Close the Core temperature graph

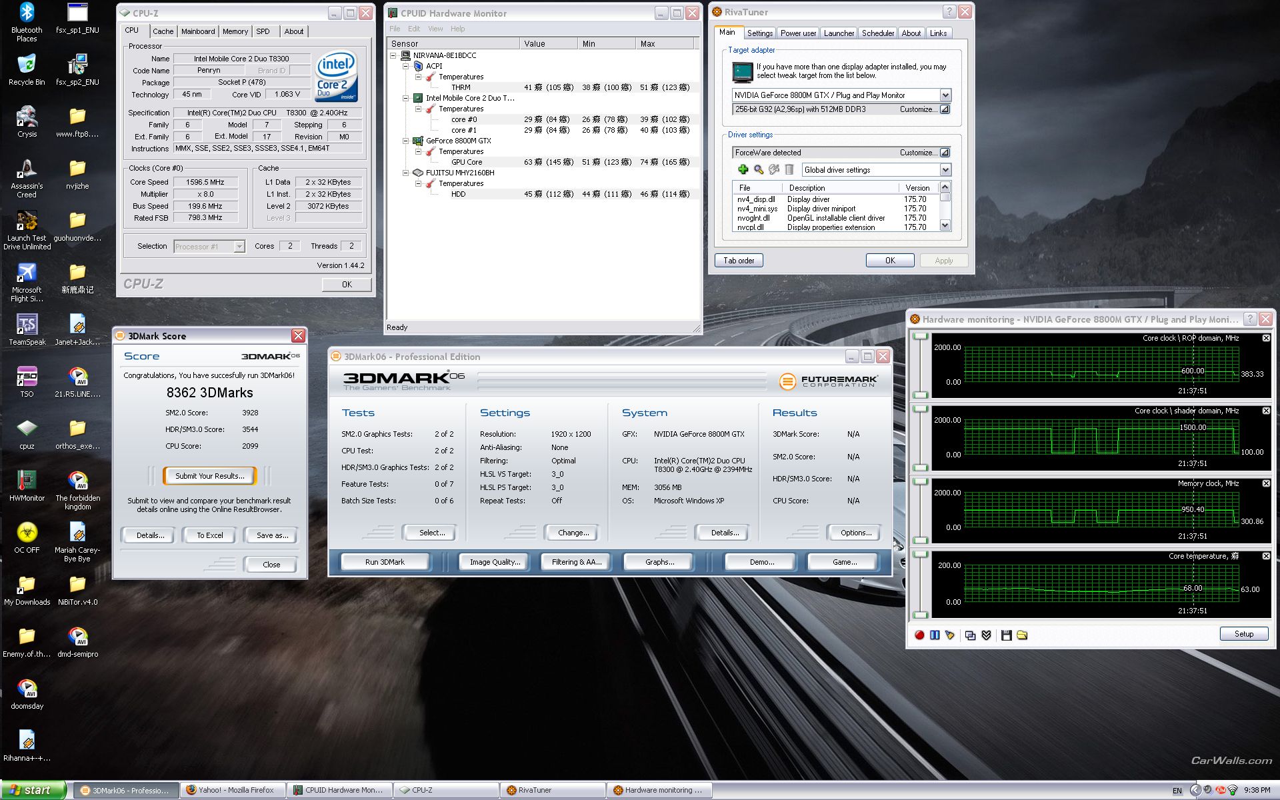point(1266,556)
